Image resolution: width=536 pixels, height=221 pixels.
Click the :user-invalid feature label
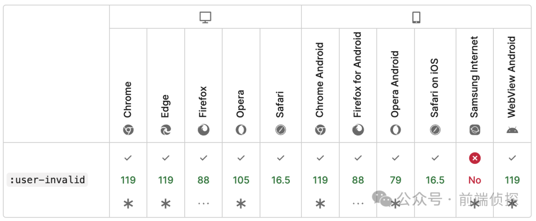coord(47,180)
